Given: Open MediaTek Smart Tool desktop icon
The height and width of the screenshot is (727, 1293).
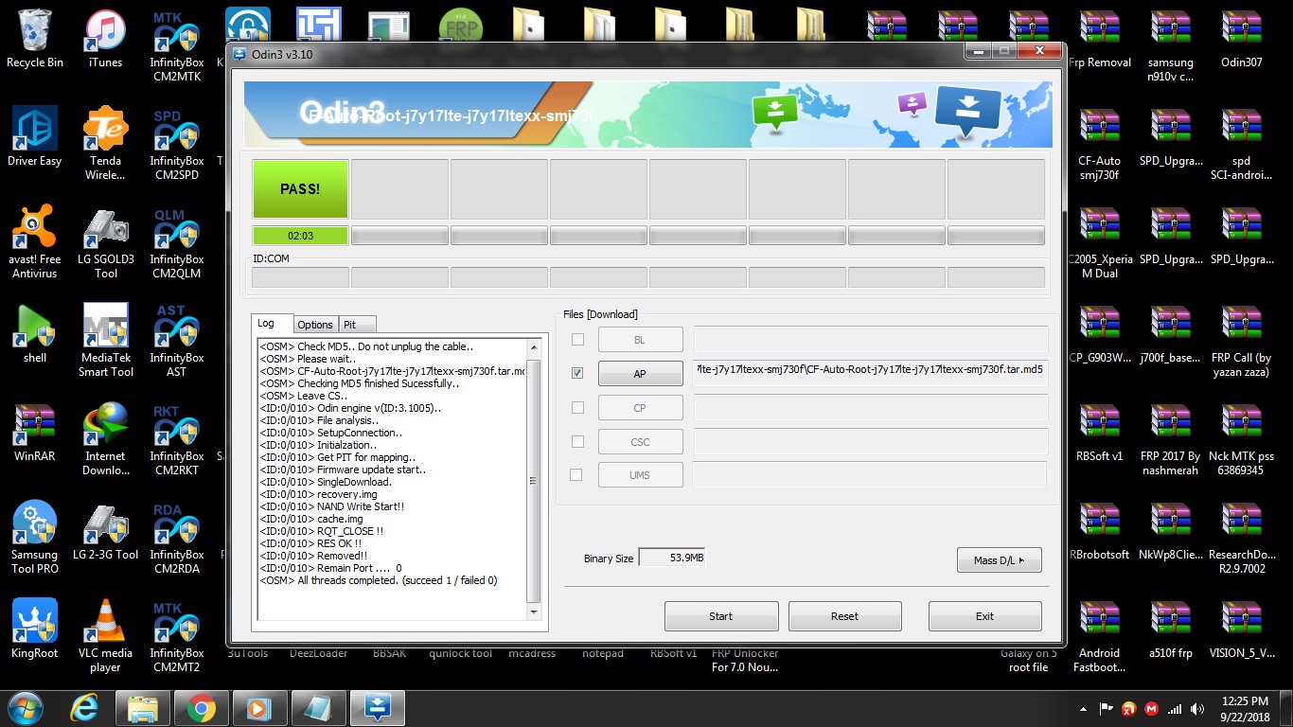Looking at the screenshot, I should [x=106, y=341].
